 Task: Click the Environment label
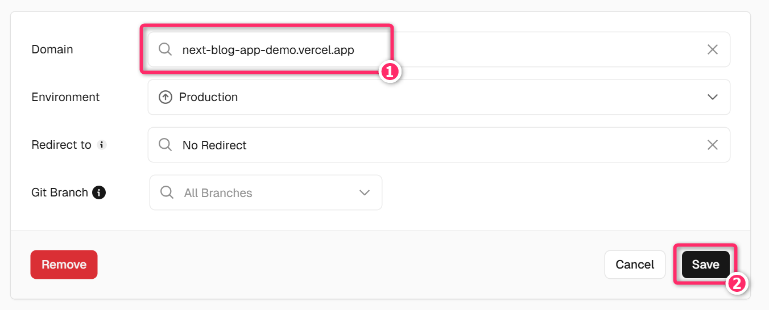point(65,97)
